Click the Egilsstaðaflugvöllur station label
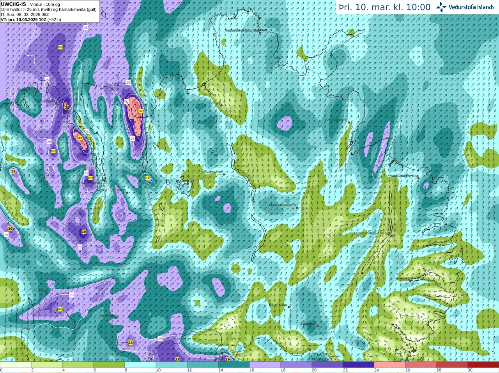The width and height of the screenshot is (499, 373). coord(372,233)
